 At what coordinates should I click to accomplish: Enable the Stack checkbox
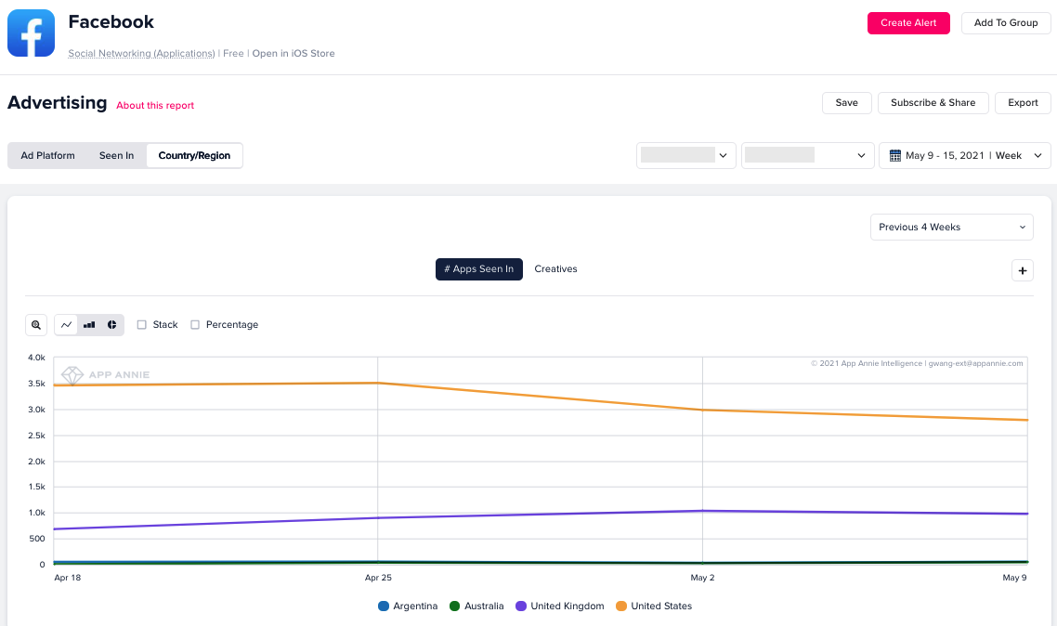[141, 325]
